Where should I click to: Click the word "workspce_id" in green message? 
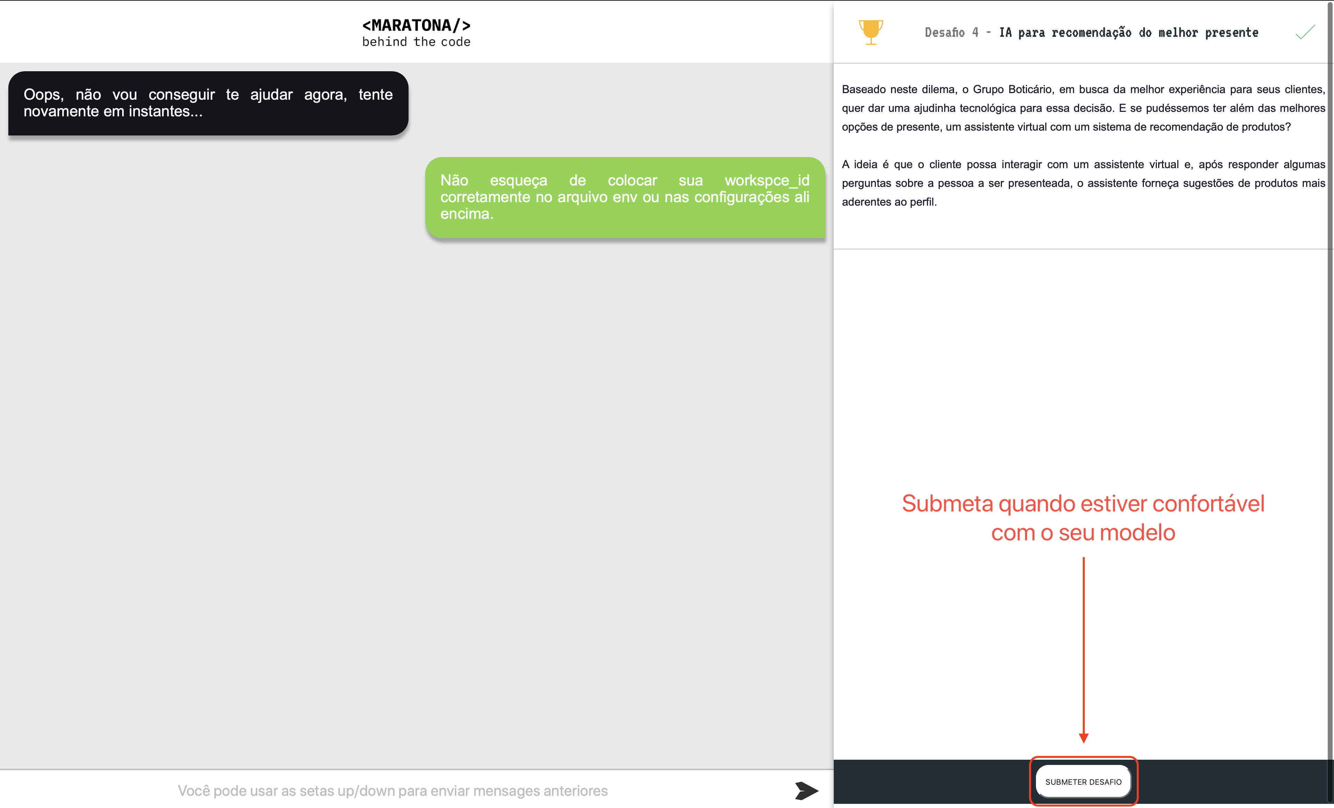(767, 180)
